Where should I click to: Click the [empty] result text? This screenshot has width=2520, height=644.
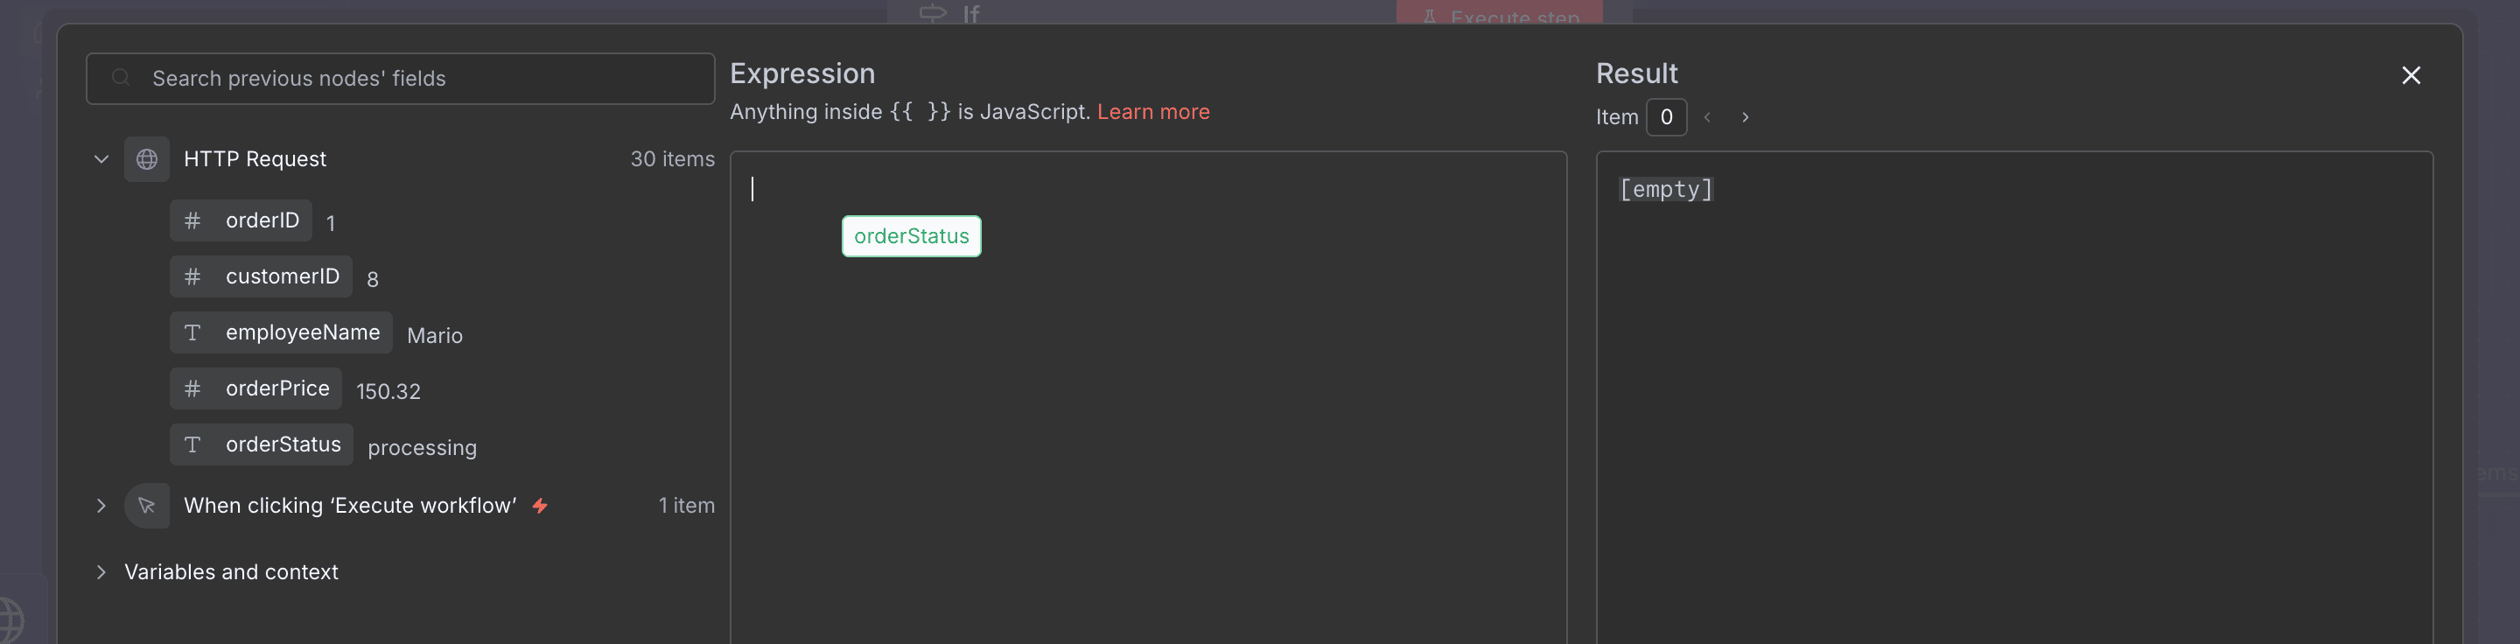(1666, 189)
